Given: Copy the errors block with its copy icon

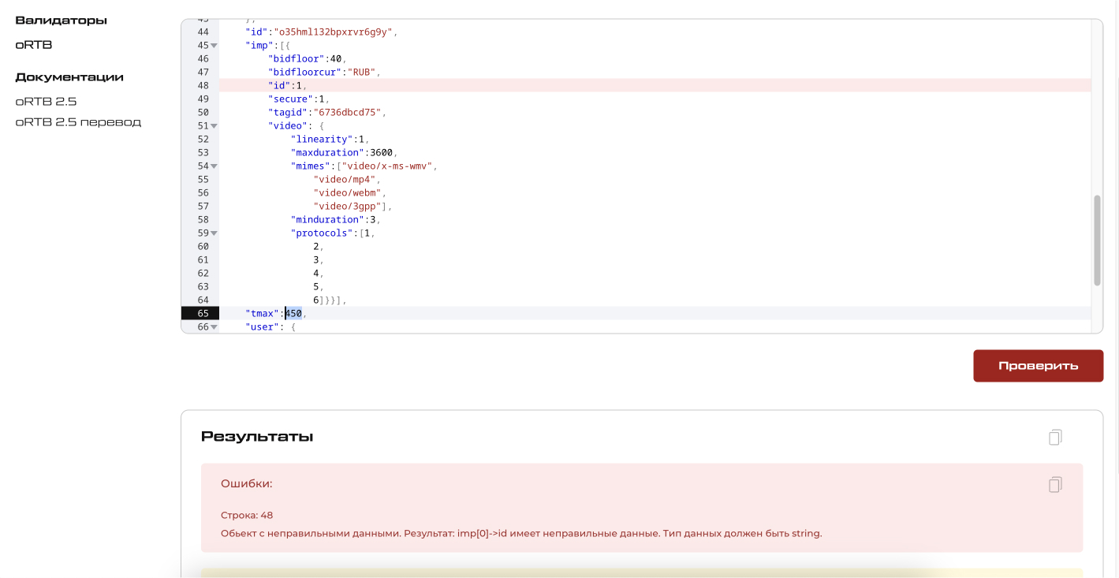Looking at the screenshot, I should click(1055, 484).
